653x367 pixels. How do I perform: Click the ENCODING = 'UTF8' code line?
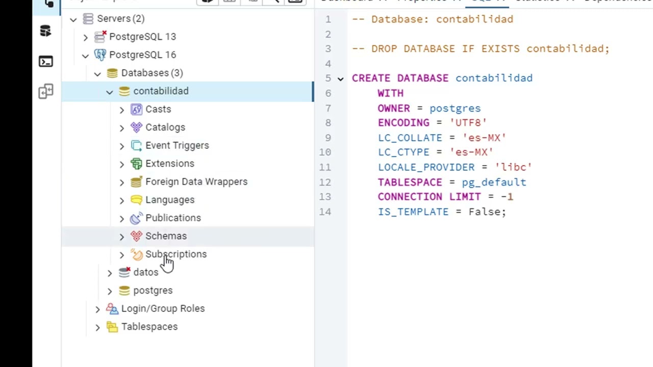coord(433,123)
